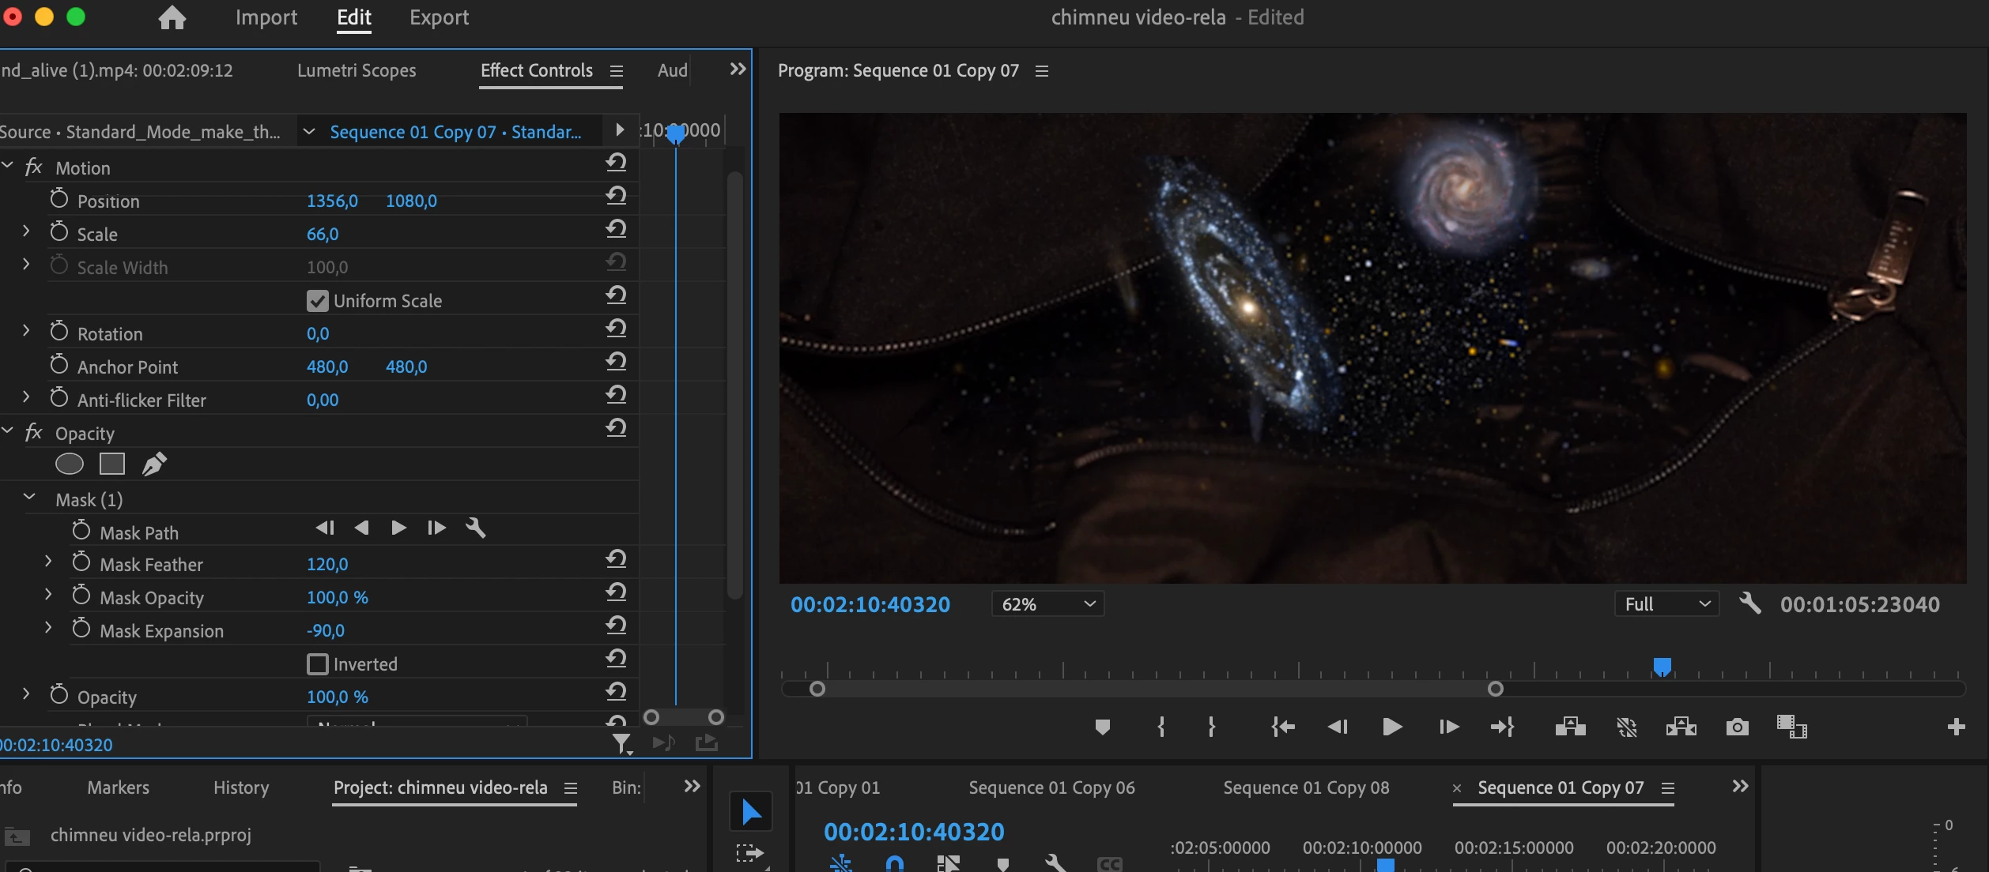Switch to the Lumetri Scopes tab
This screenshot has width=1989, height=872.
[357, 70]
